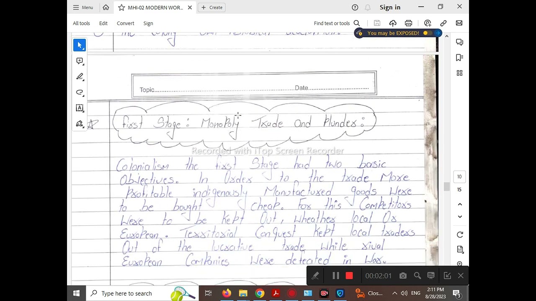Send the file by email icon

[459, 23]
